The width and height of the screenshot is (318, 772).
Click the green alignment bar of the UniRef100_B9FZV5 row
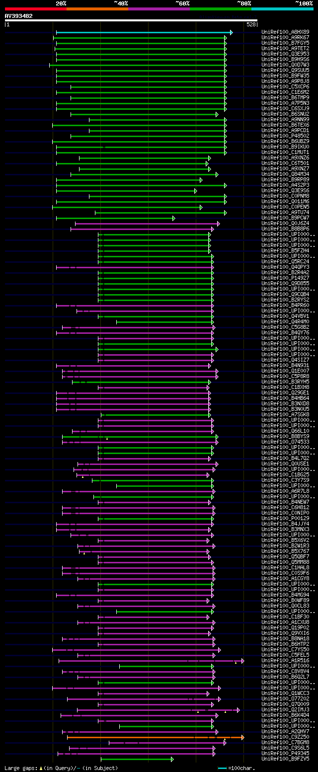[x=137, y=759]
